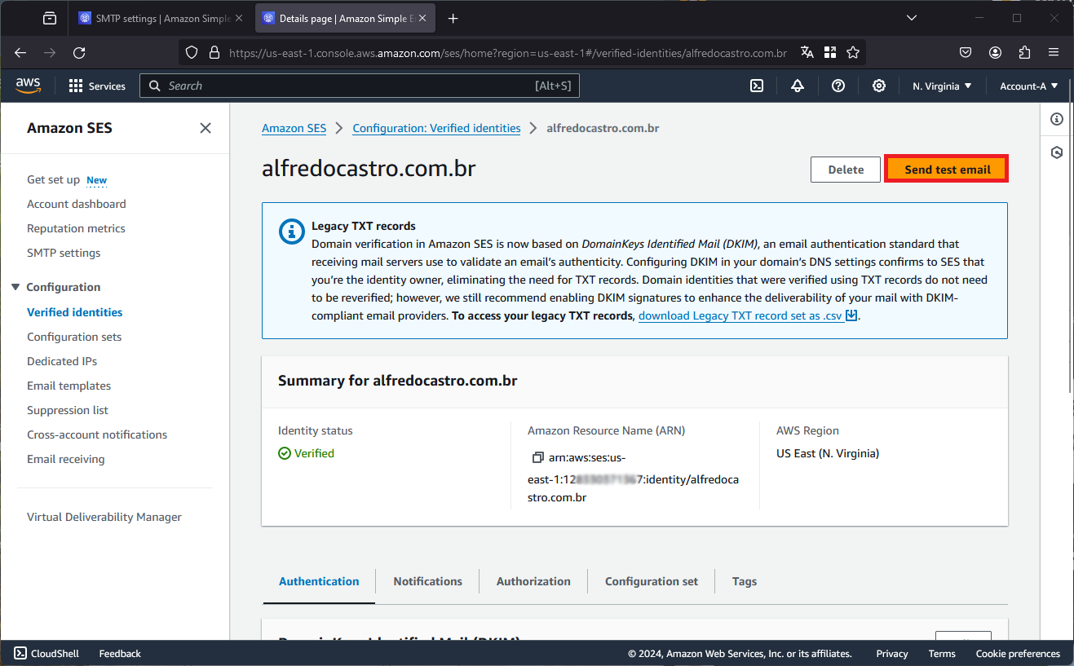Close the Details page browser tab
Viewport: 1074px width, 666px height.
pyautogui.click(x=422, y=18)
